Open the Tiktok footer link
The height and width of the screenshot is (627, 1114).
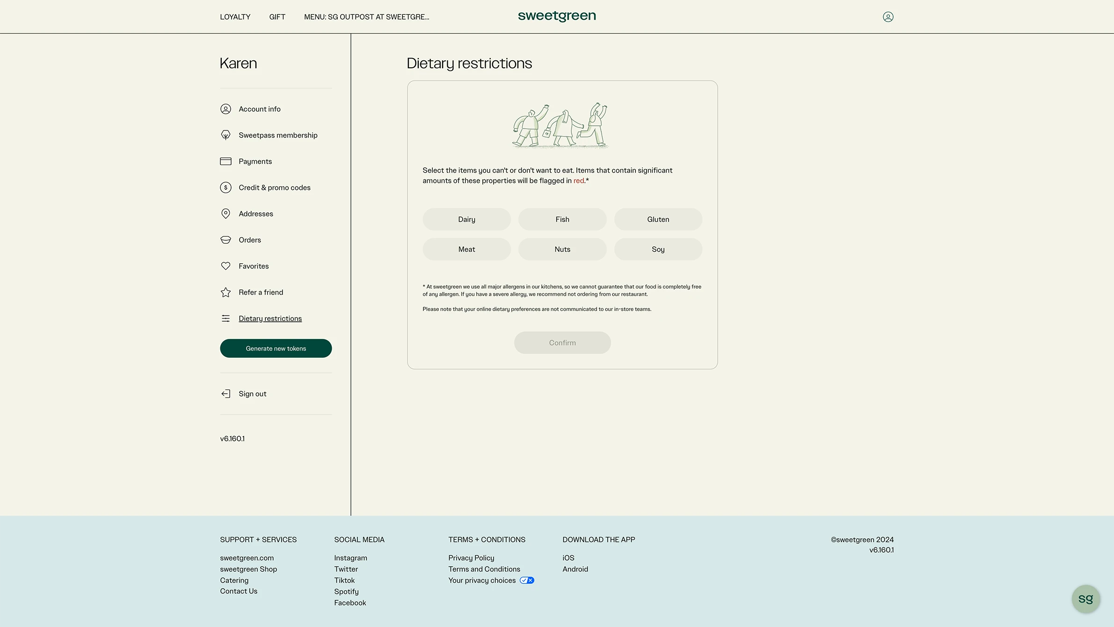344,580
